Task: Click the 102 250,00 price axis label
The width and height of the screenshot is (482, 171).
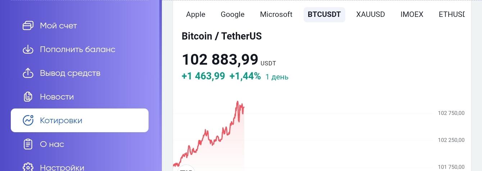Action: pyautogui.click(x=451, y=140)
